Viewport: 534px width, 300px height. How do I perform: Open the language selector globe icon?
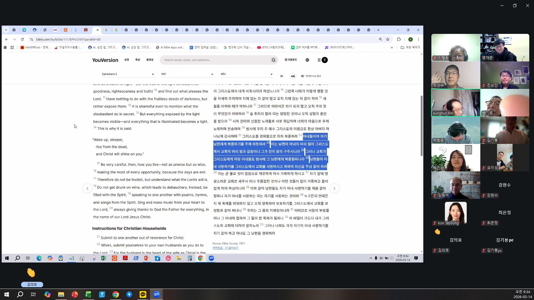tap(307, 60)
